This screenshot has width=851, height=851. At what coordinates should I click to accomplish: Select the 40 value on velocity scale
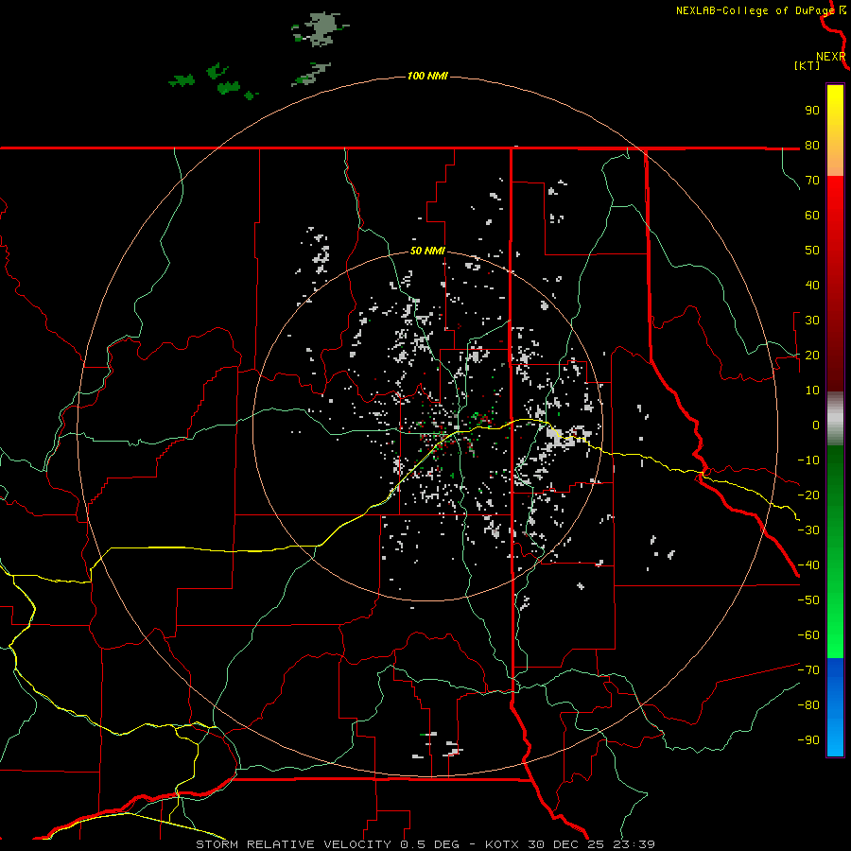tap(812, 286)
